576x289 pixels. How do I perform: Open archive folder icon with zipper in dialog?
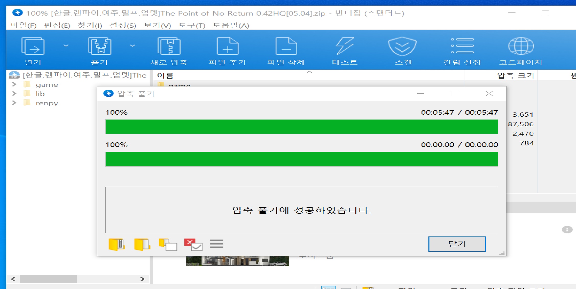(x=117, y=244)
